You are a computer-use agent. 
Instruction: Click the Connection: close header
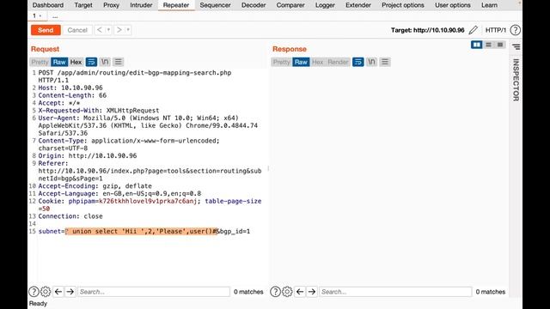[70, 216]
